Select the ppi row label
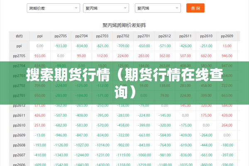Viewport: 249px width, 166px height. coord(19,46)
